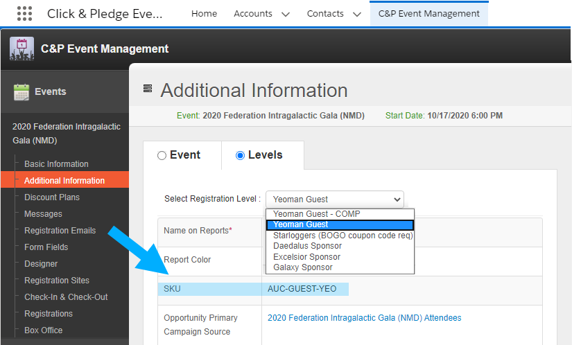Choose Daedalus Sponsor option
The height and width of the screenshot is (345, 572).
pos(307,246)
